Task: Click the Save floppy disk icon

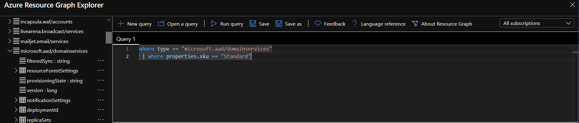Action: [x=253, y=23]
